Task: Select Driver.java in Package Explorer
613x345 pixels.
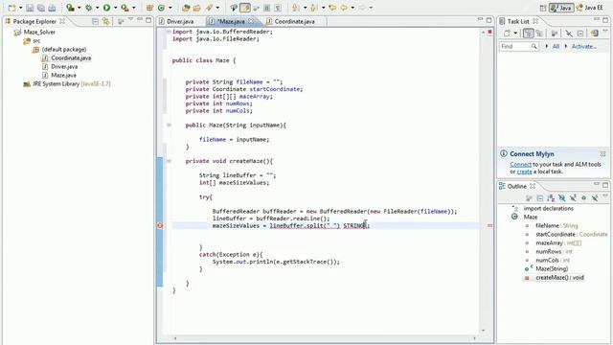Action: pos(59,66)
